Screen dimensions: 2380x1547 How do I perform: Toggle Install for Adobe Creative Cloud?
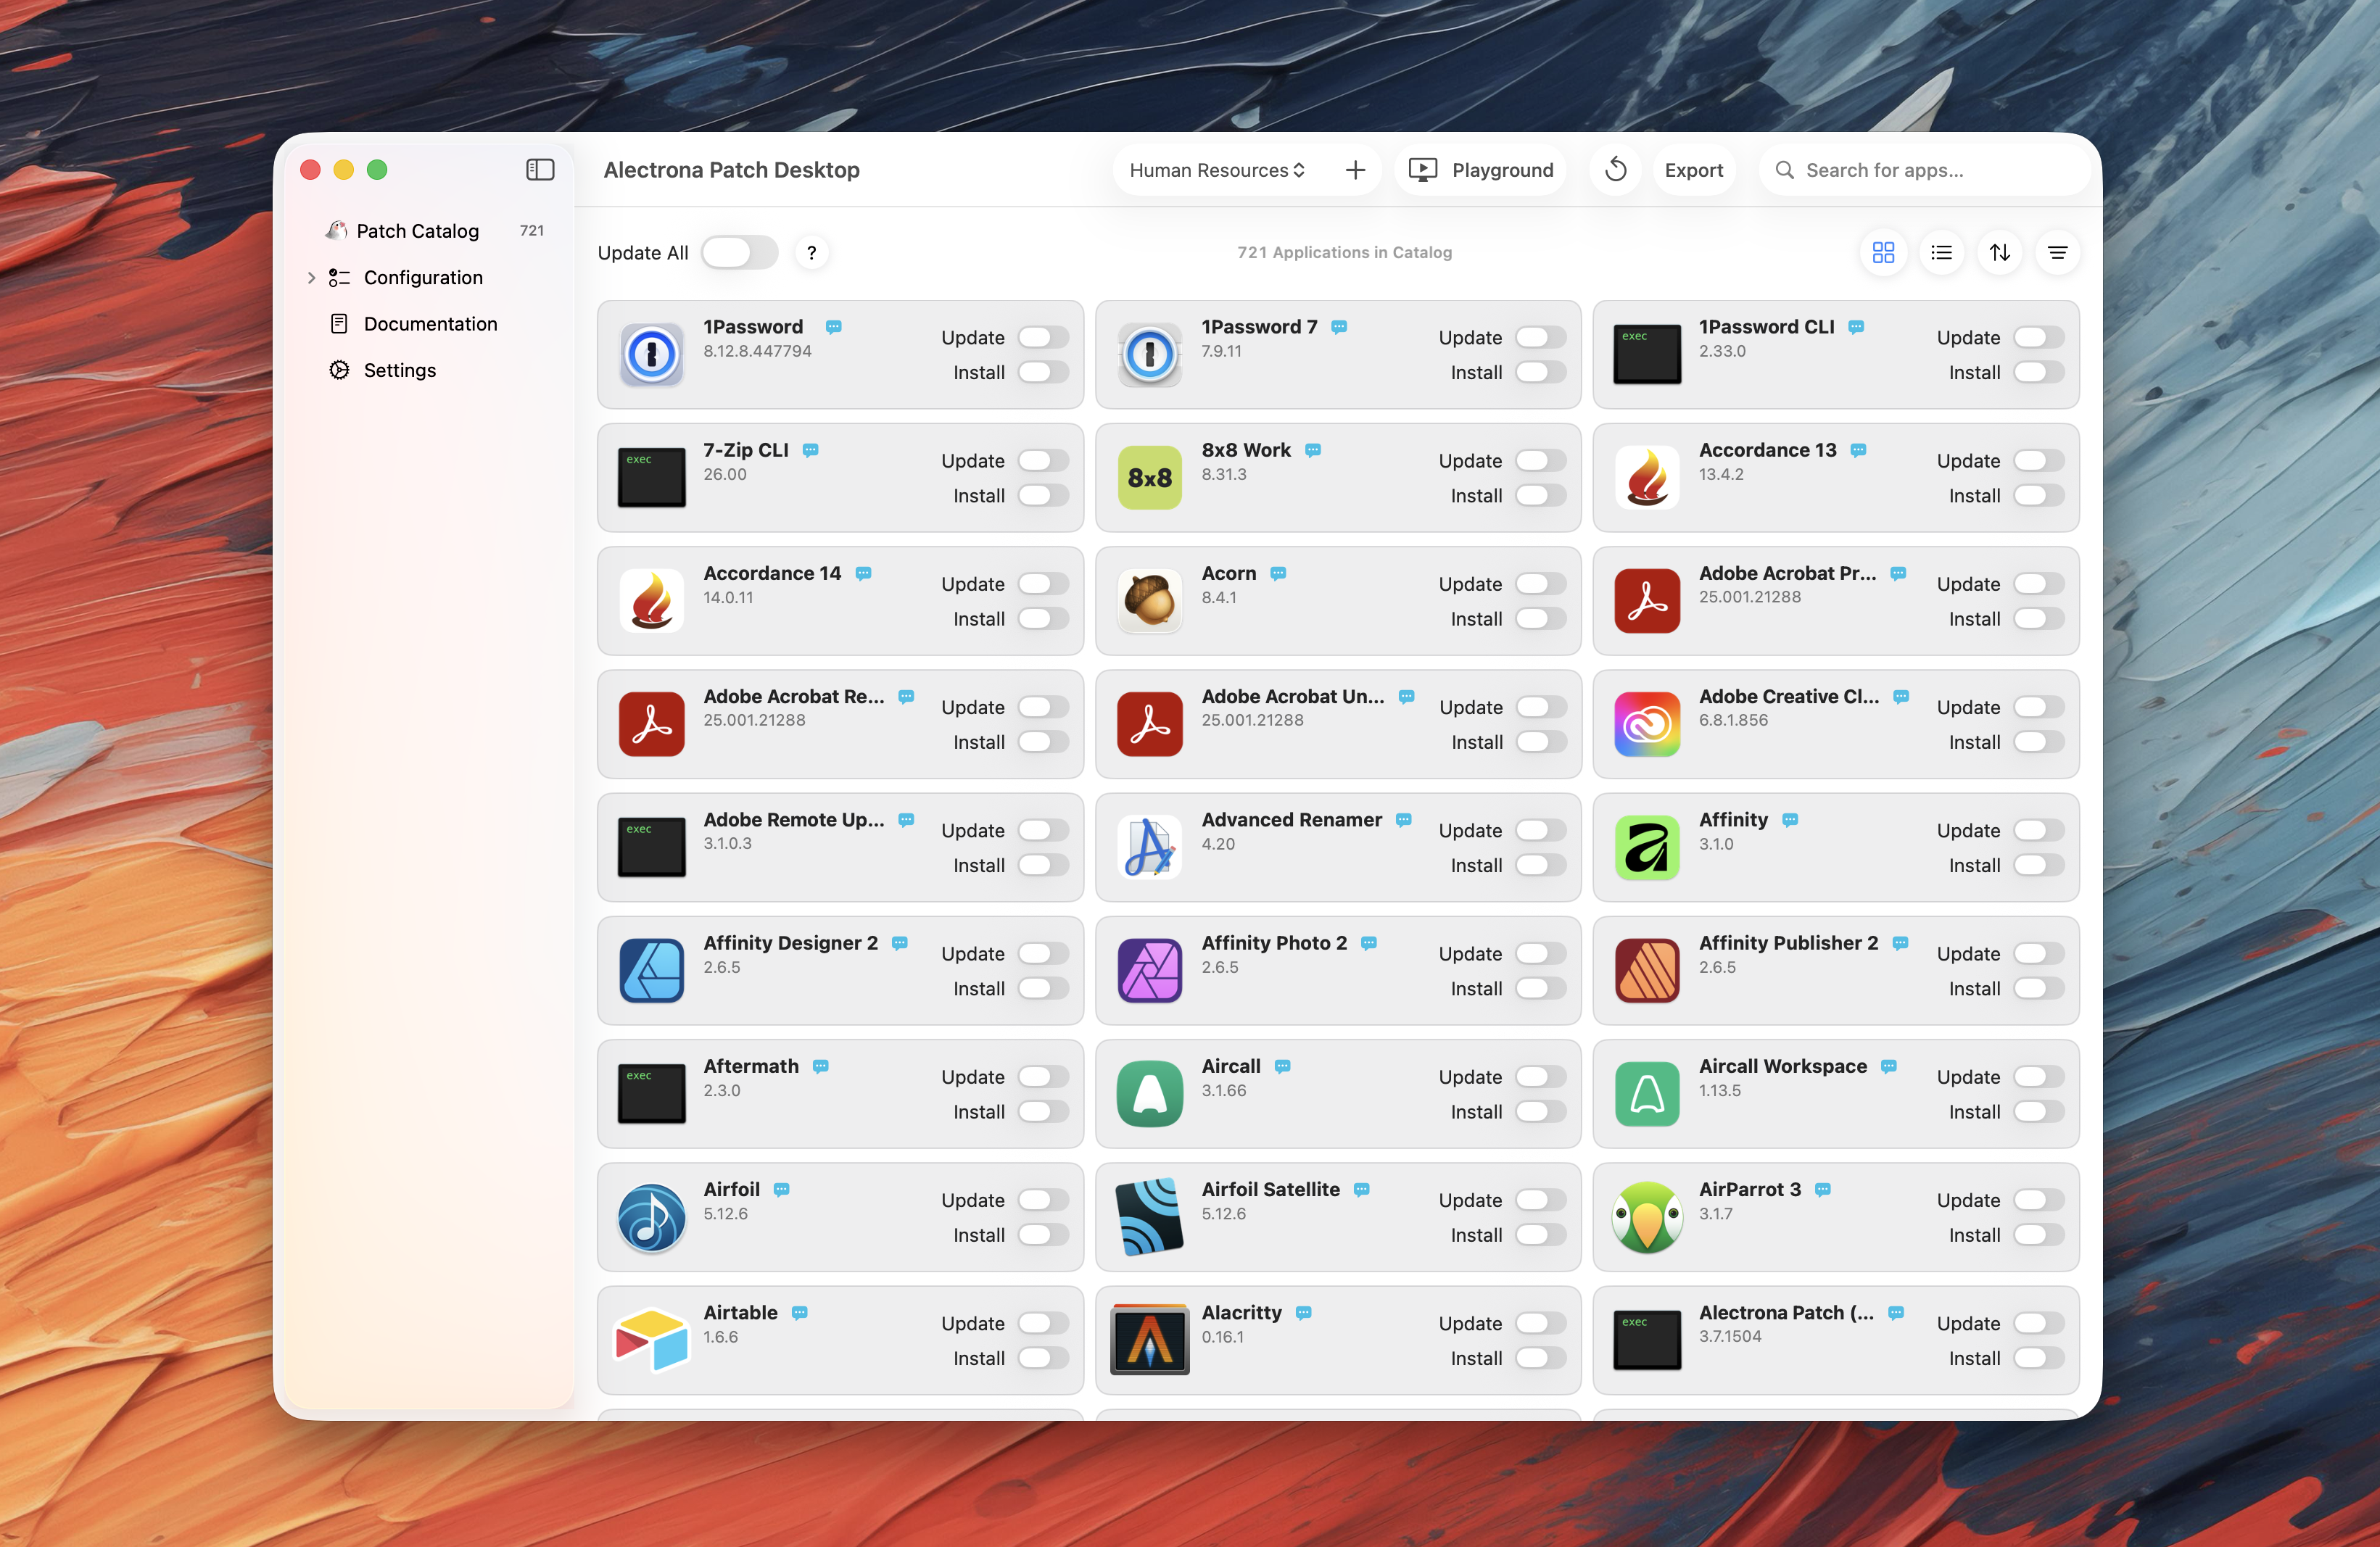2038,742
